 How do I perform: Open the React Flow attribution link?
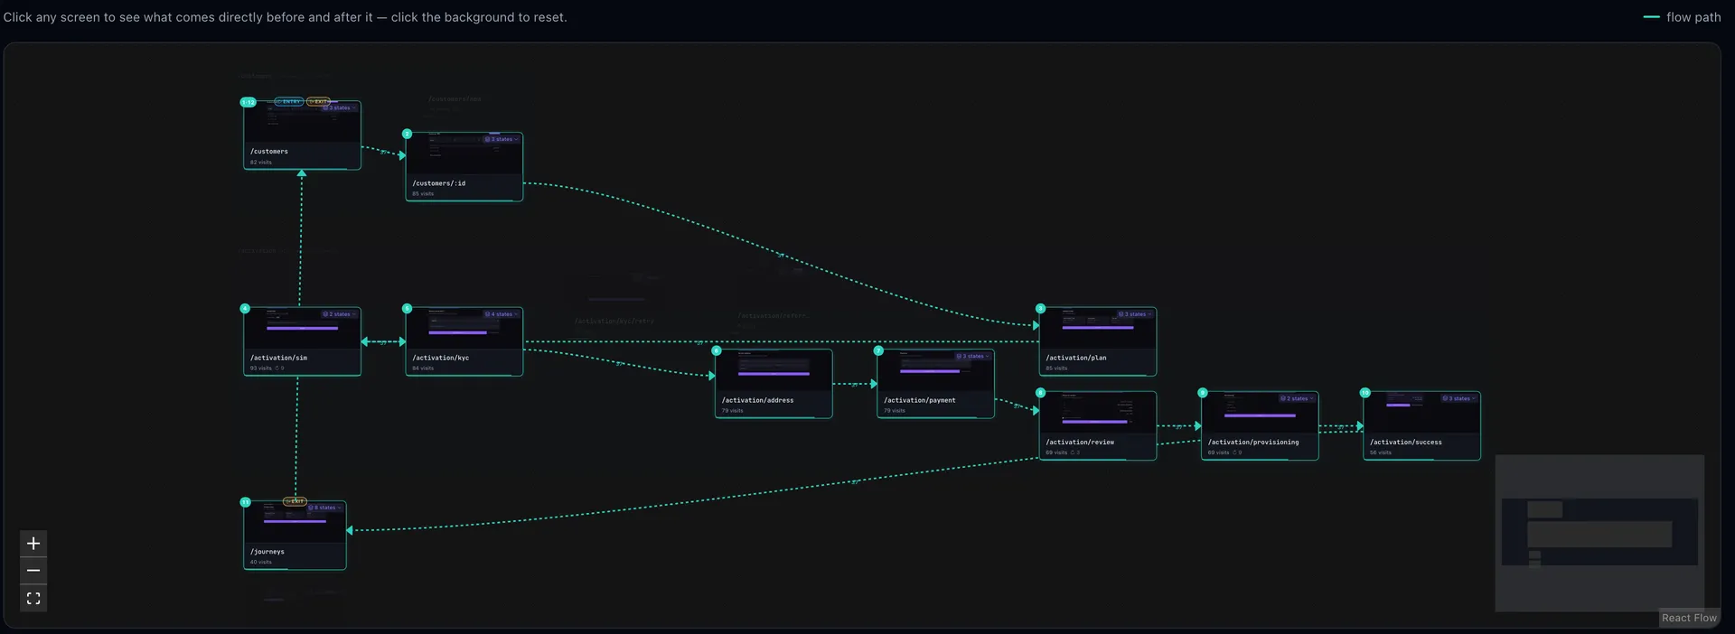click(x=1689, y=618)
